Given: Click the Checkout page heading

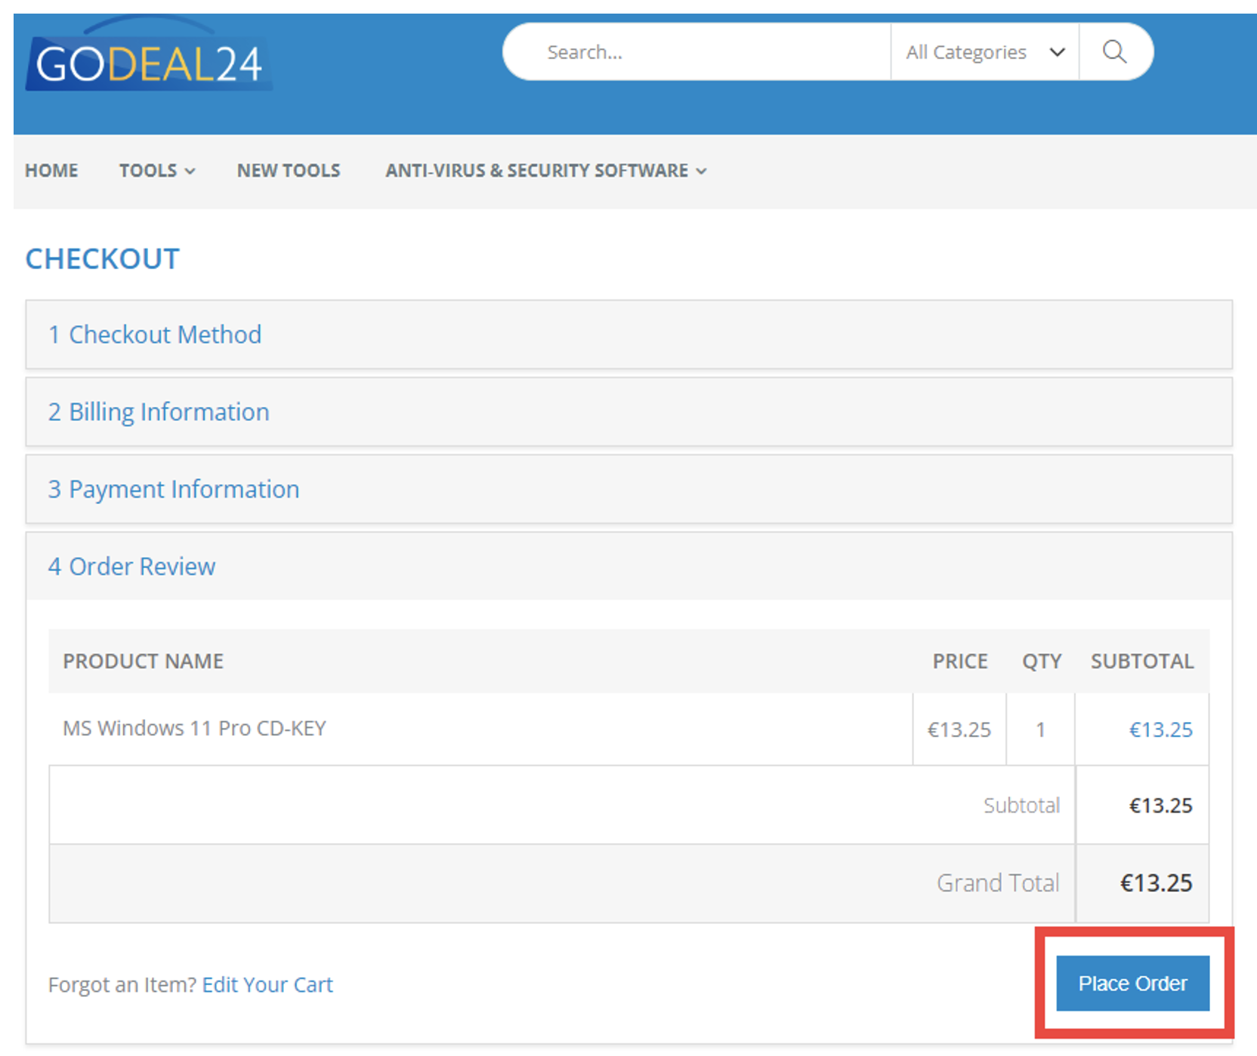Looking at the screenshot, I should 103,259.
